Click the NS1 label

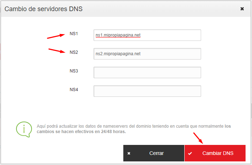[x=73, y=34]
